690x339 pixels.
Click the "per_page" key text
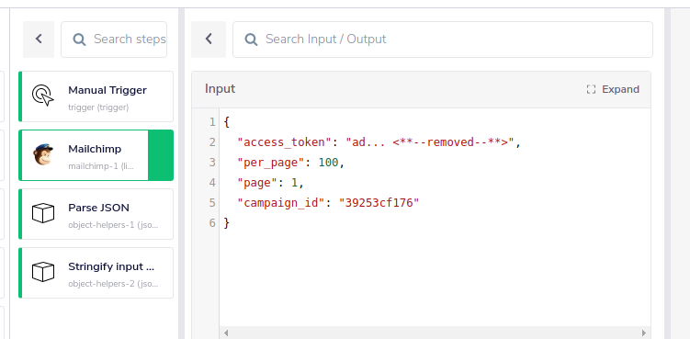pos(271,163)
